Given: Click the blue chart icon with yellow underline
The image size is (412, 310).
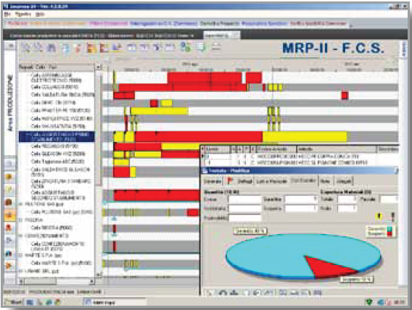Looking at the screenshot, I should pyautogui.click(x=117, y=48).
